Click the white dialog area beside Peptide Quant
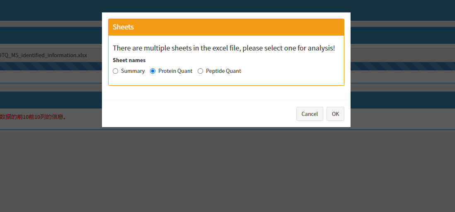This screenshot has width=455, height=212. click(x=290, y=71)
